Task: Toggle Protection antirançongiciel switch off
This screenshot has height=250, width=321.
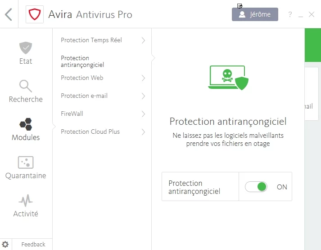Action: [x=256, y=187]
